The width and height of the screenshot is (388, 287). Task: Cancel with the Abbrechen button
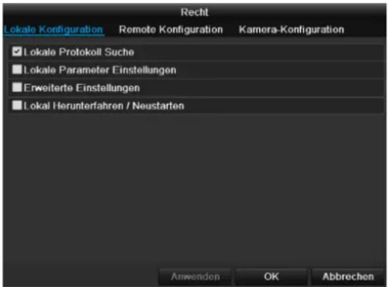[x=348, y=277]
